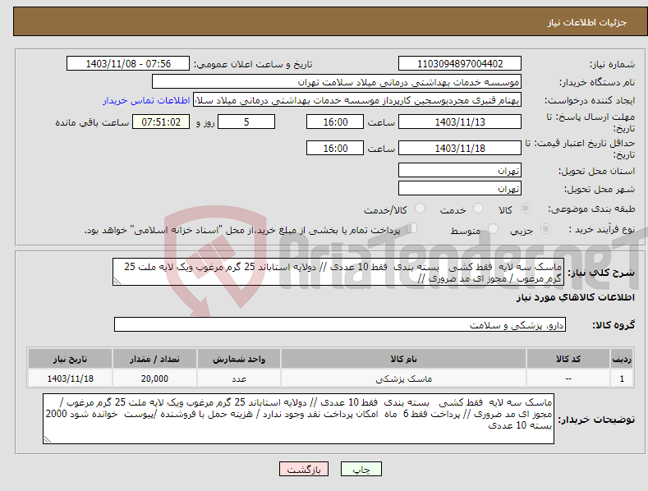Click the گروه کالا field دارو، پزشکی و سلامت
The height and width of the screenshot is (491, 648).
tap(340, 325)
